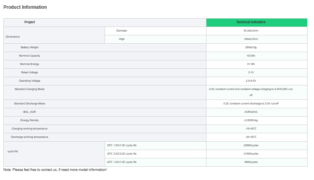Click the BOL_ACR value ACR≤3mΩ
Screen dimensions: 314x180
pos(251,112)
